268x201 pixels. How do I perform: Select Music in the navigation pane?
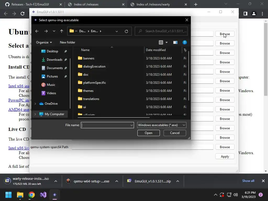tap(51, 85)
